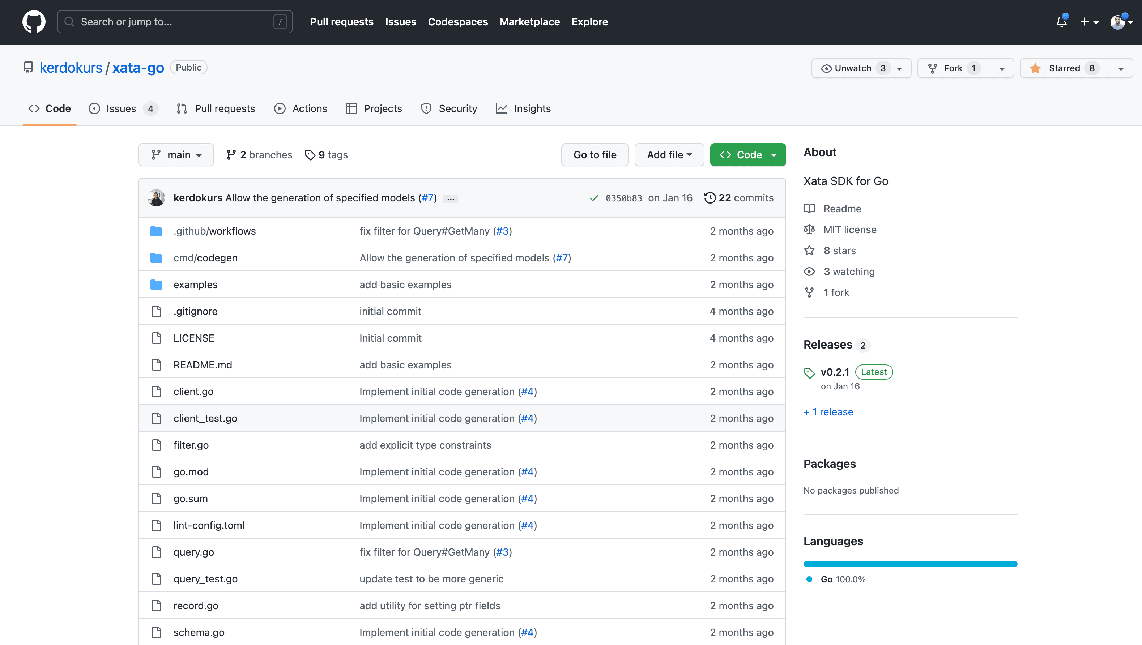1142x645 pixels.
Task: Open client_test.go file
Action: (205, 418)
